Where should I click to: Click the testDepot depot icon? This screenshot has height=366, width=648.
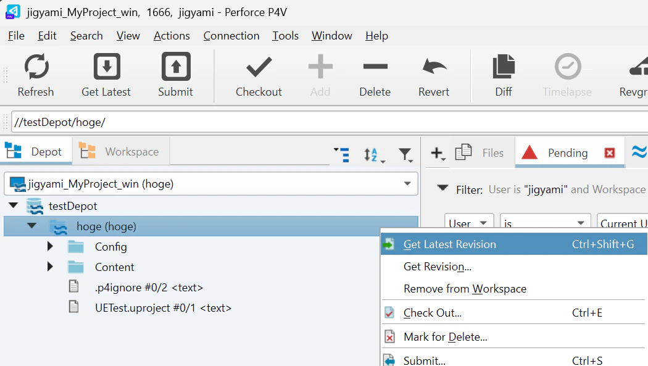[35, 206]
